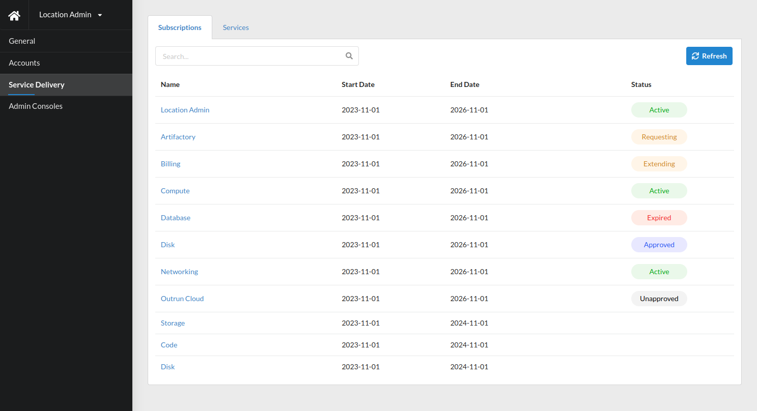Select Service Delivery in the sidebar
757x411 pixels.
point(66,85)
